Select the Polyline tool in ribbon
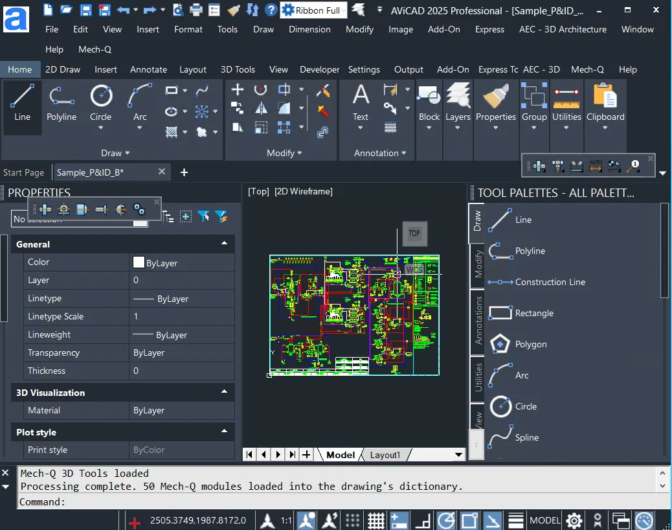This screenshot has width=672, height=530. point(62,103)
